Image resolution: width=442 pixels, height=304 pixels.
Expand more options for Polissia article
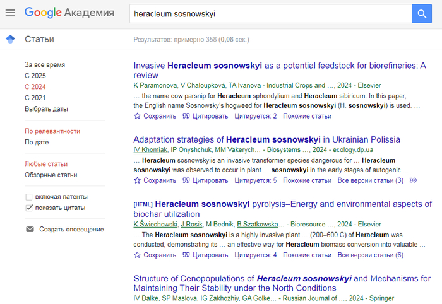(x=414, y=180)
